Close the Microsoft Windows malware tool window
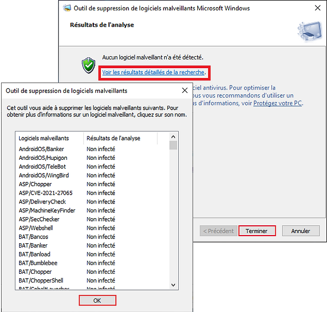Image resolution: width=327 pixels, height=312 pixels. [x=317, y=8]
